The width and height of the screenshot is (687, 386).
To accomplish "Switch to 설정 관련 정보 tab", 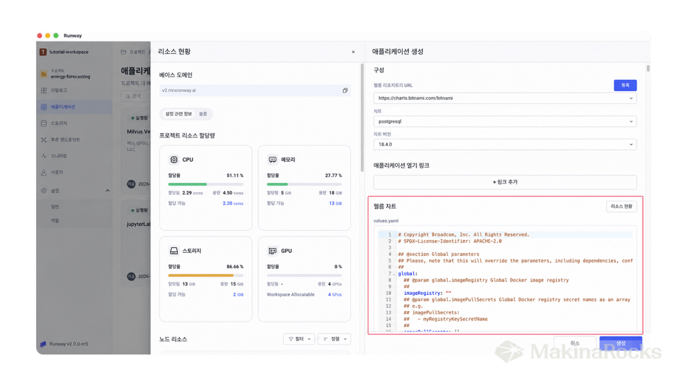I will click(178, 114).
